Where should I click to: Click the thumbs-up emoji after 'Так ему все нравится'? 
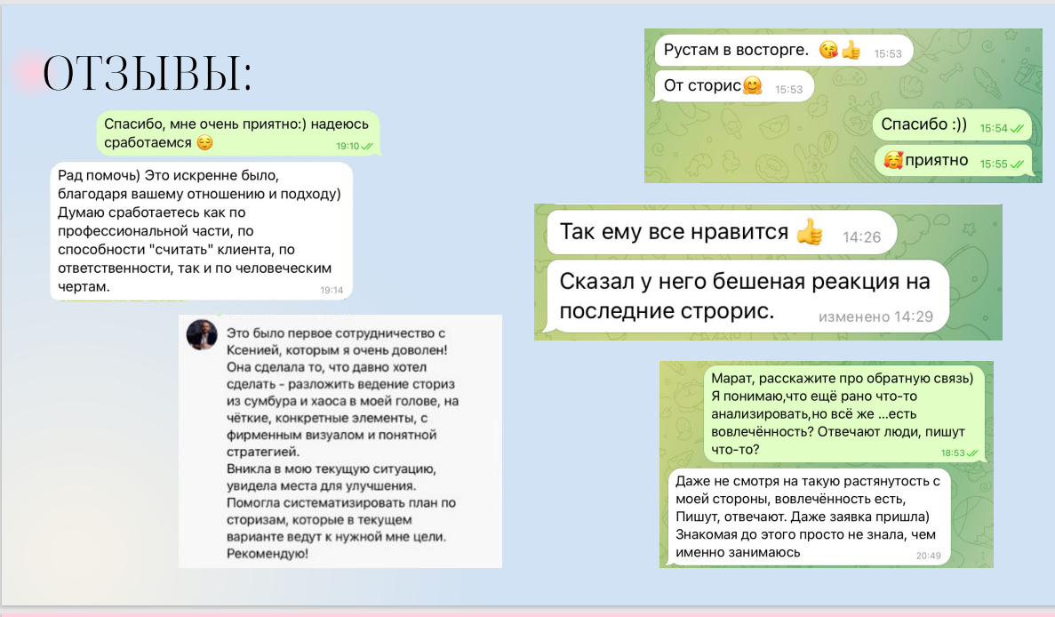pos(810,232)
